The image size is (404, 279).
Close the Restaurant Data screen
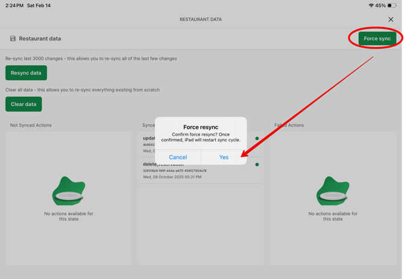pos(391,19)
